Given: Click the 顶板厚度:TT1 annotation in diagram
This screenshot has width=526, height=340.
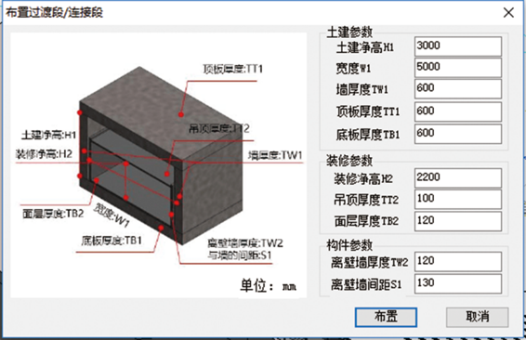Looking at the screenshot, I should (233, 69).
